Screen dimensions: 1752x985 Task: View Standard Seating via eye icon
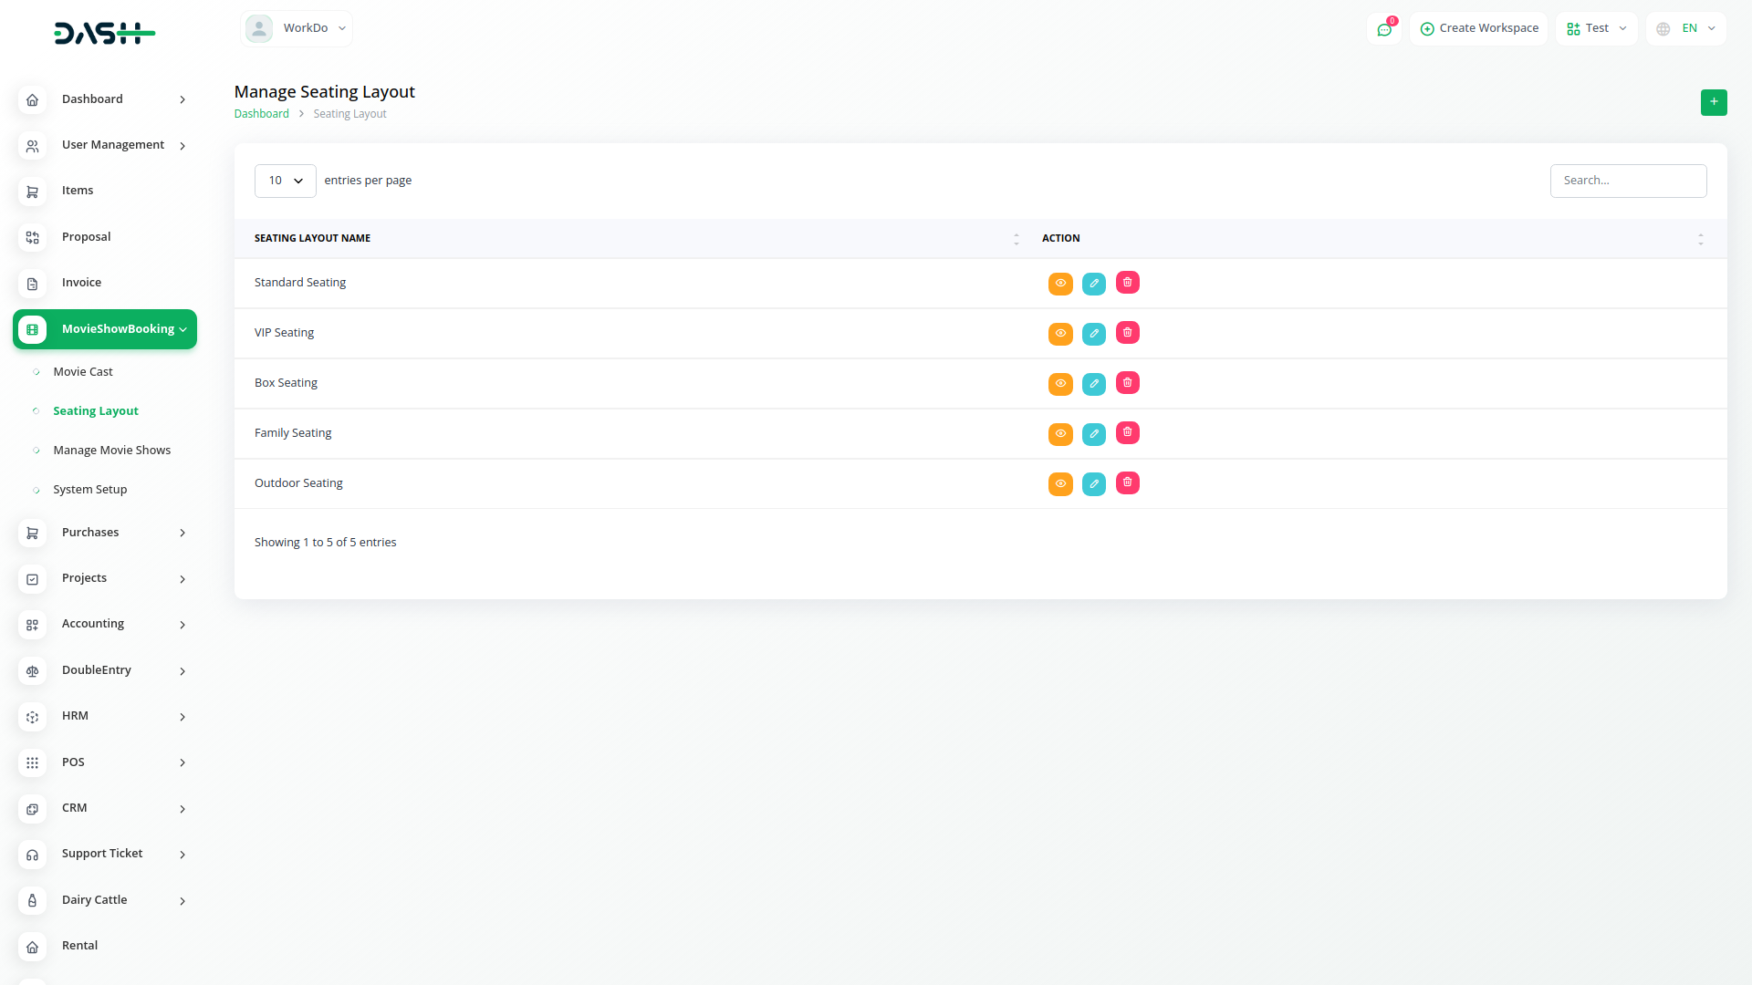pyautogui.click(x=1059, y=284)
